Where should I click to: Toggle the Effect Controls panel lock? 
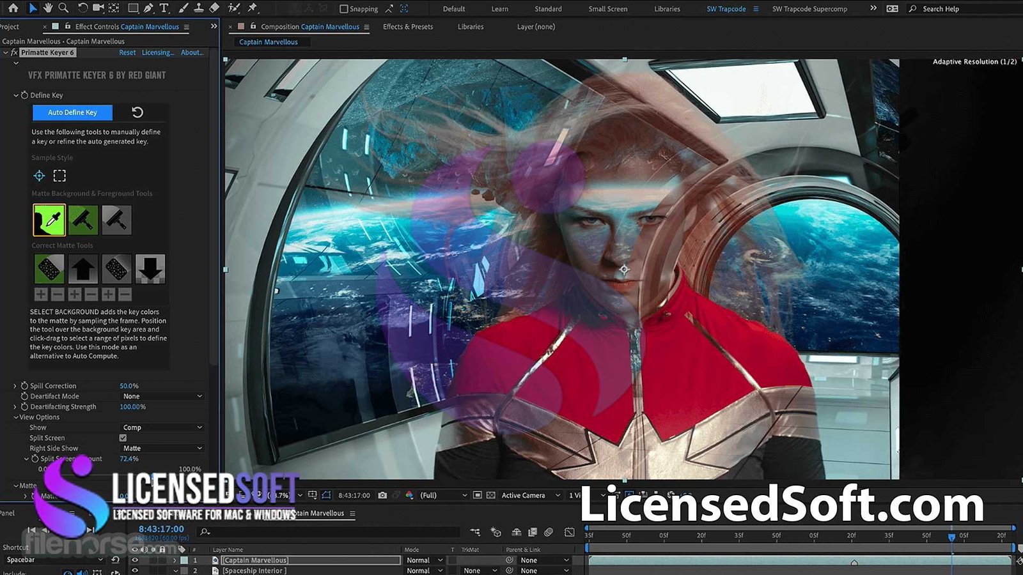pos(67,26)
